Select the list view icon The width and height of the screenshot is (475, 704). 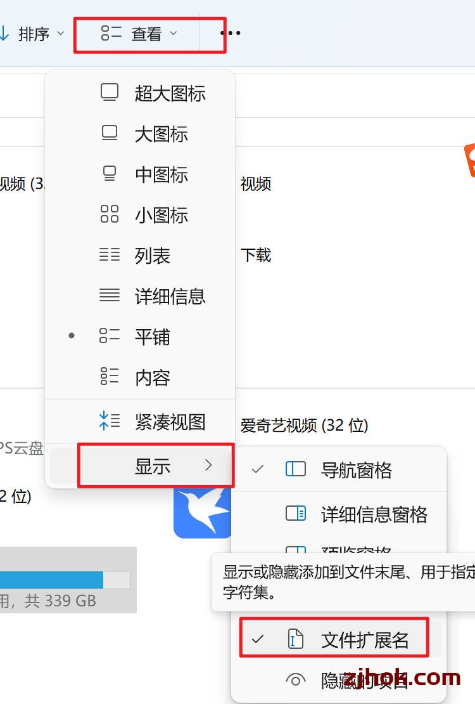click(110, 254)
